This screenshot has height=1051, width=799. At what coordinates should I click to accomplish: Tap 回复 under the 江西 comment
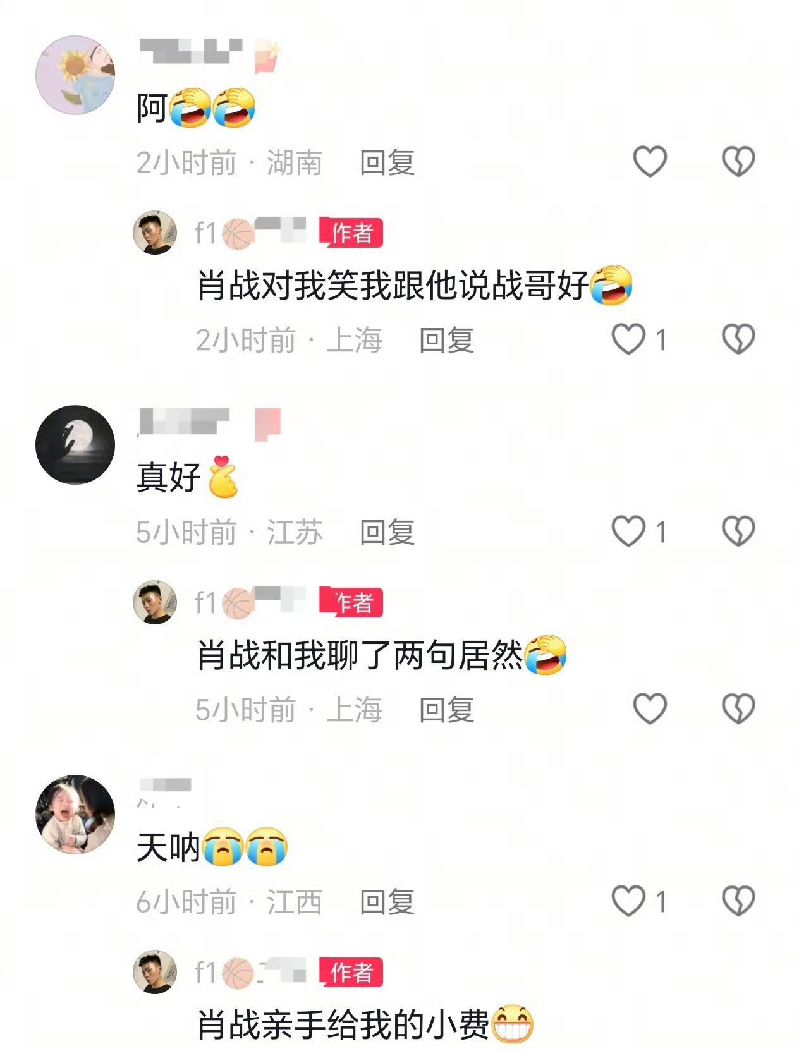[387, 902]
